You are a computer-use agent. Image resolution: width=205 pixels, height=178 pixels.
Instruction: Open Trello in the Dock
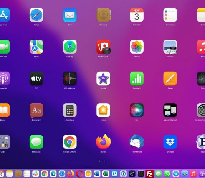pos(114,174)
